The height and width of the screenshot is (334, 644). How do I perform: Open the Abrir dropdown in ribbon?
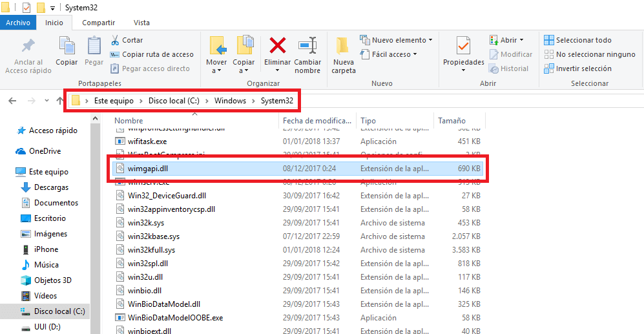[506, 40]
